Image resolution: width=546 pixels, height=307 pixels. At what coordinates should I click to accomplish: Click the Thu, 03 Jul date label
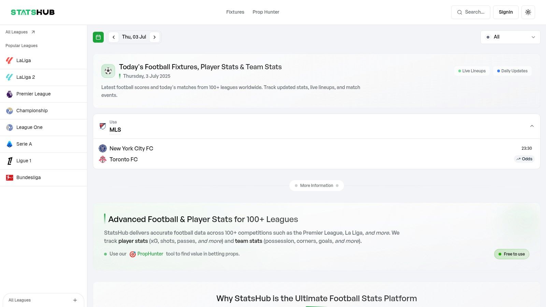pos(134,37)
